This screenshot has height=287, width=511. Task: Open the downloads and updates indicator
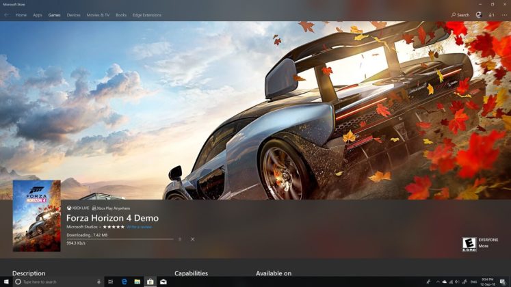pos(491,15)
